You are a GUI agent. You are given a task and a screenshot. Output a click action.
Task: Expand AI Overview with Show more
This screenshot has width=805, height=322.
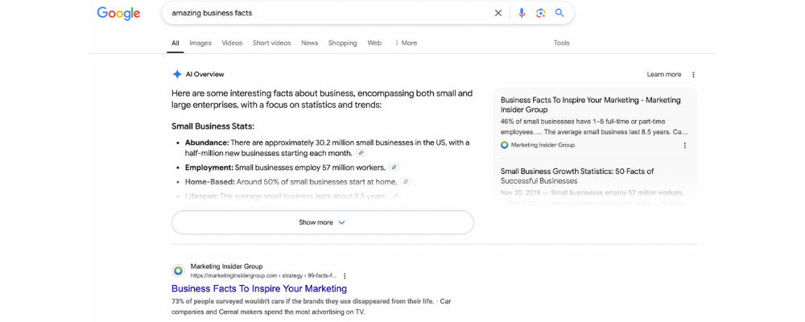click(322, 222)
